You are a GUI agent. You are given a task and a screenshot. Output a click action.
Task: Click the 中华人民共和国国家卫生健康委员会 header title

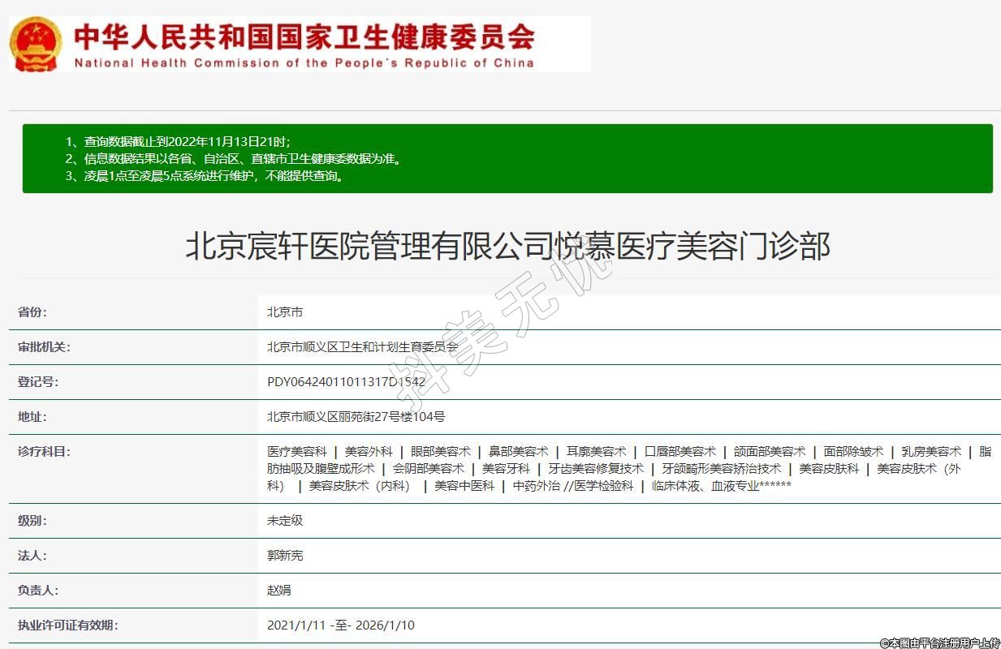click(304, 37)
